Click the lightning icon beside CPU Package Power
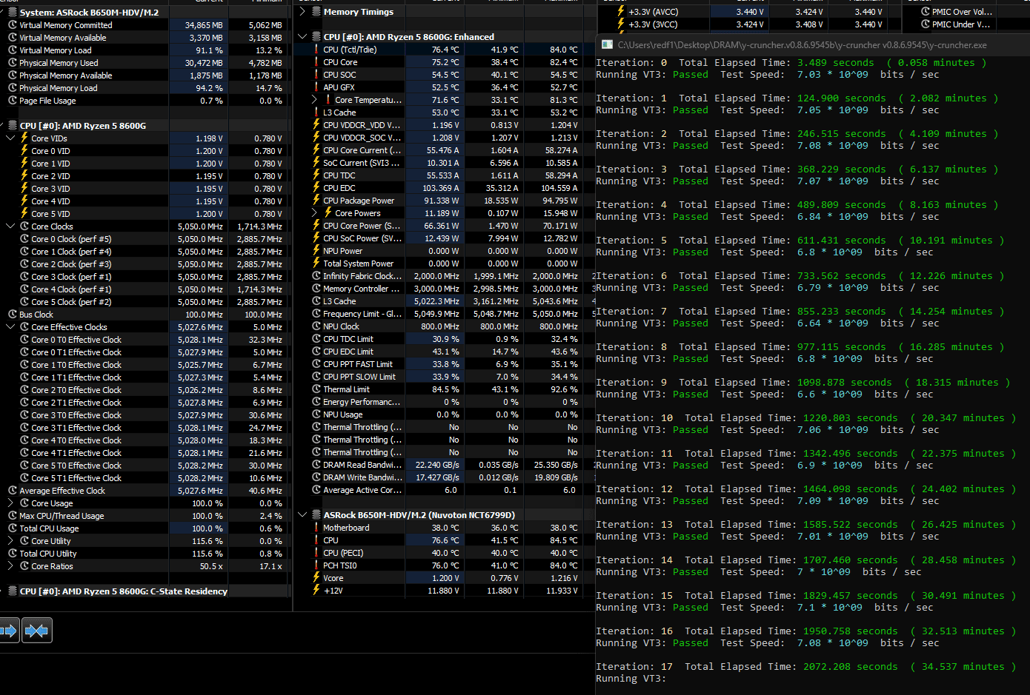 click(x=316, y=201)
